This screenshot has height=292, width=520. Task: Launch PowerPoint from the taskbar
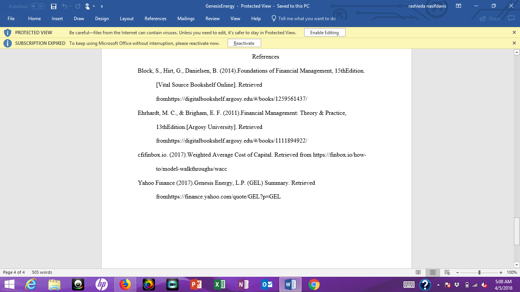(x=196, y=284)
